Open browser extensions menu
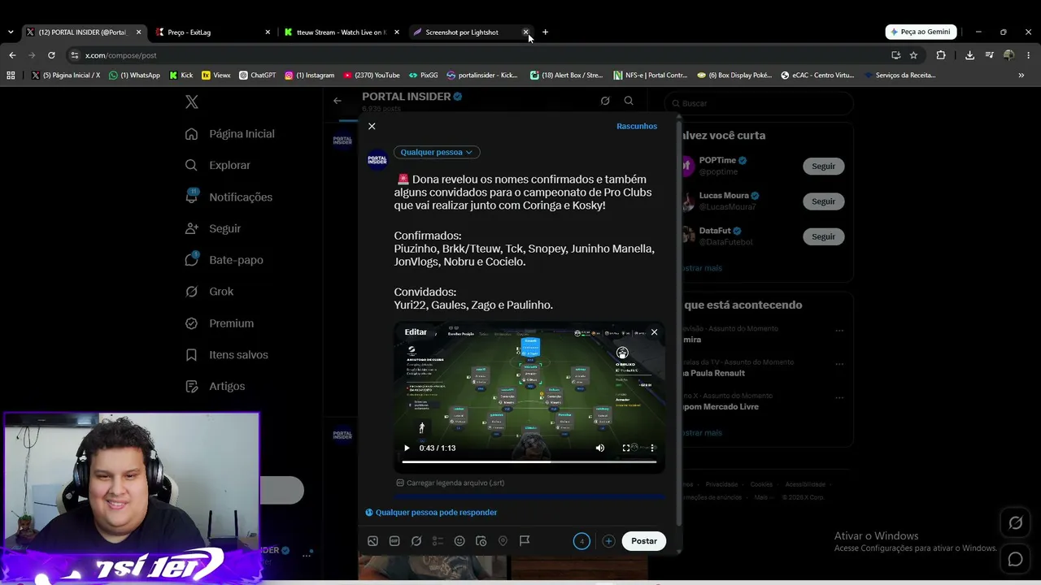1041x585 pixels. click(941, 55)
